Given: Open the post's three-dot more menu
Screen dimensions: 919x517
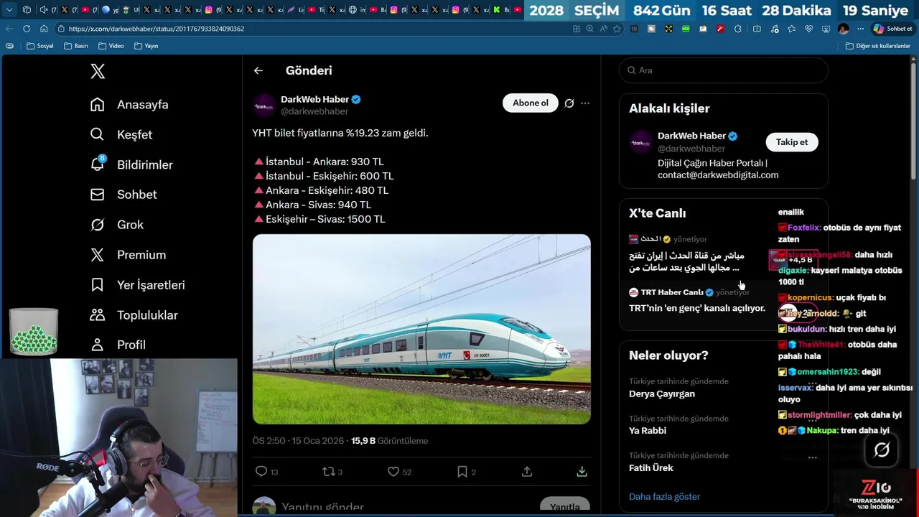Looking at the screenshot, I should pyautogui.click(x=585, y=103).
